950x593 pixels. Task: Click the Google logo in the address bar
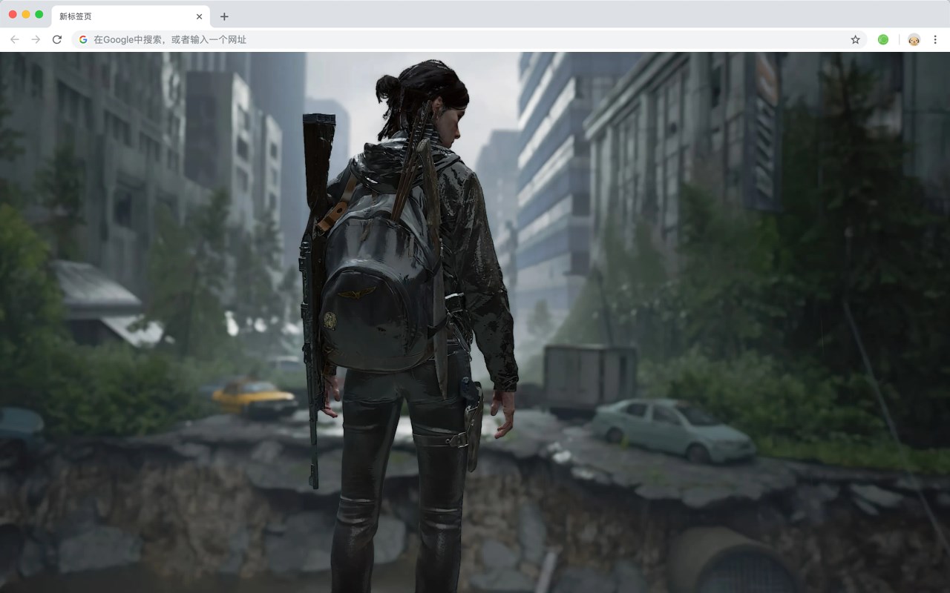pos(82,39)
